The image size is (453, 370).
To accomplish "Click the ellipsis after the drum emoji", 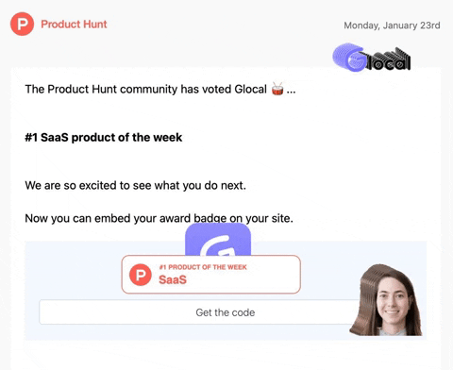I will (x=292, y=92).
